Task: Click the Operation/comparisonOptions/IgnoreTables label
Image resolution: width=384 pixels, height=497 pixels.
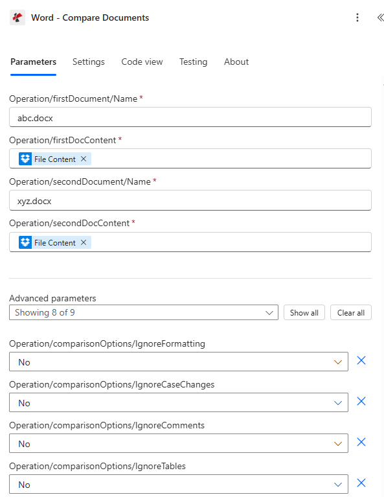Action: pyautogui.click(x=97, y=467)
